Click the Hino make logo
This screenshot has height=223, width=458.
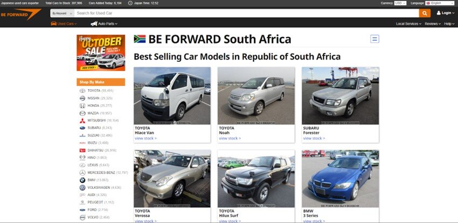click(x=82, y=157)
